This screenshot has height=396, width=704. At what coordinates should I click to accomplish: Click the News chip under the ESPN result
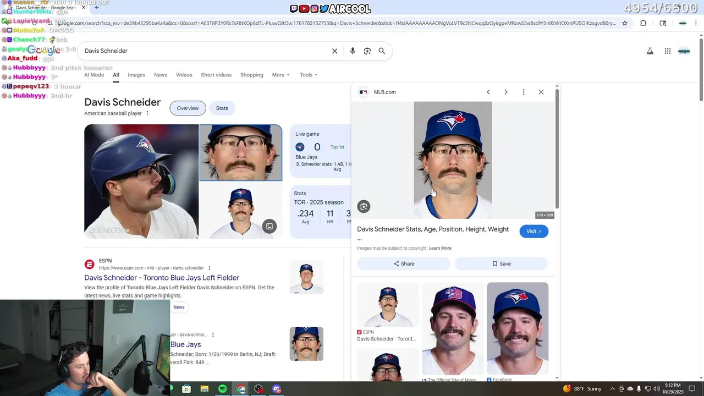click(179, 307)
